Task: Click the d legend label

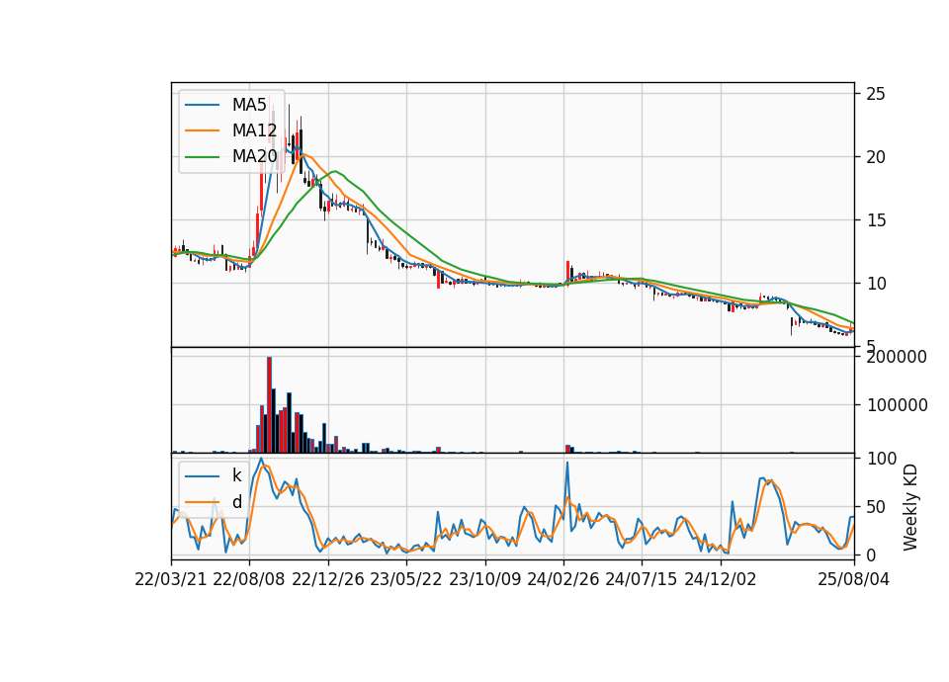Action: tap(236, 502)
